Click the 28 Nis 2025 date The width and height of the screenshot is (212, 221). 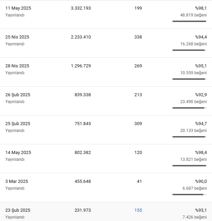click(17, 66)
